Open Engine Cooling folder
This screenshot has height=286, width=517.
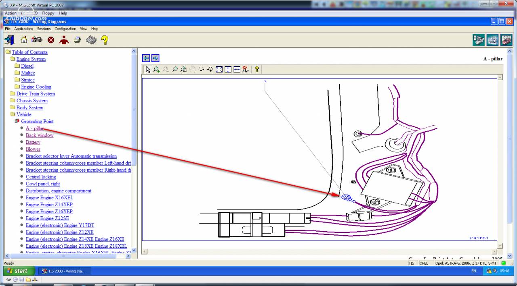pyautogui.click(x=36, y=87)
